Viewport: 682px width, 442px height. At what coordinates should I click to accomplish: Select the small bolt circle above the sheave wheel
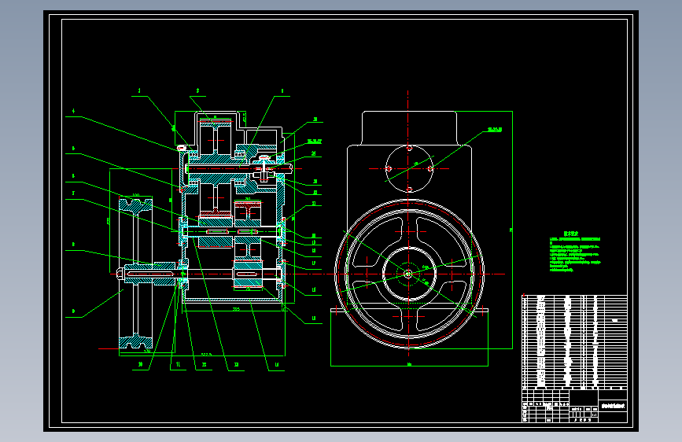point(409,169)
